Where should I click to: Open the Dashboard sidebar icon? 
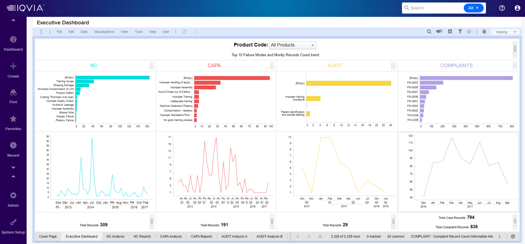(13, 40)
